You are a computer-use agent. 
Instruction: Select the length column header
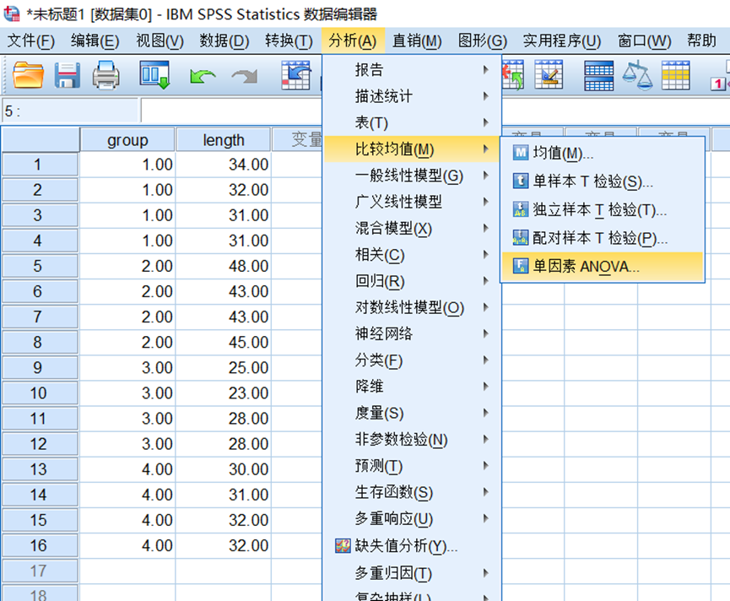coord(224,140)
